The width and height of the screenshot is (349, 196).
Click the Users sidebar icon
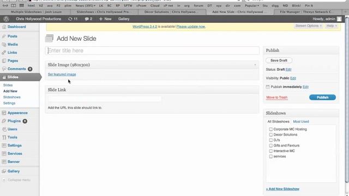point(4,129)
